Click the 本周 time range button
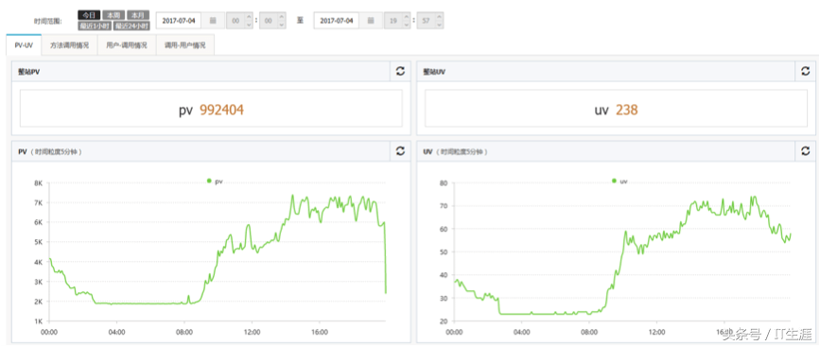This screenshot has height=346, width=820. [x=113, y=15]
